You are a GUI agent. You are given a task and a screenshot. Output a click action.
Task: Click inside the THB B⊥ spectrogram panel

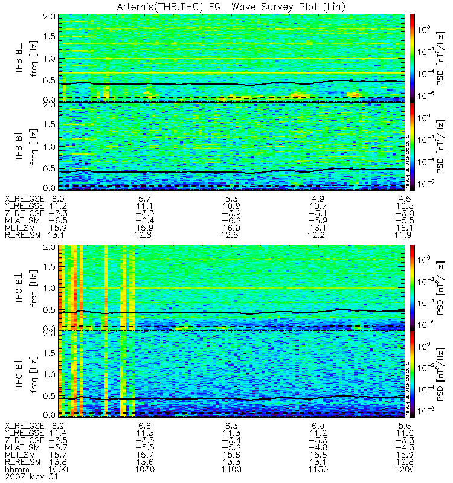click(x=231, y=57)
